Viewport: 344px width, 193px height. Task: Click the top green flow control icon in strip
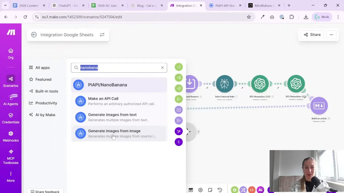179,67
